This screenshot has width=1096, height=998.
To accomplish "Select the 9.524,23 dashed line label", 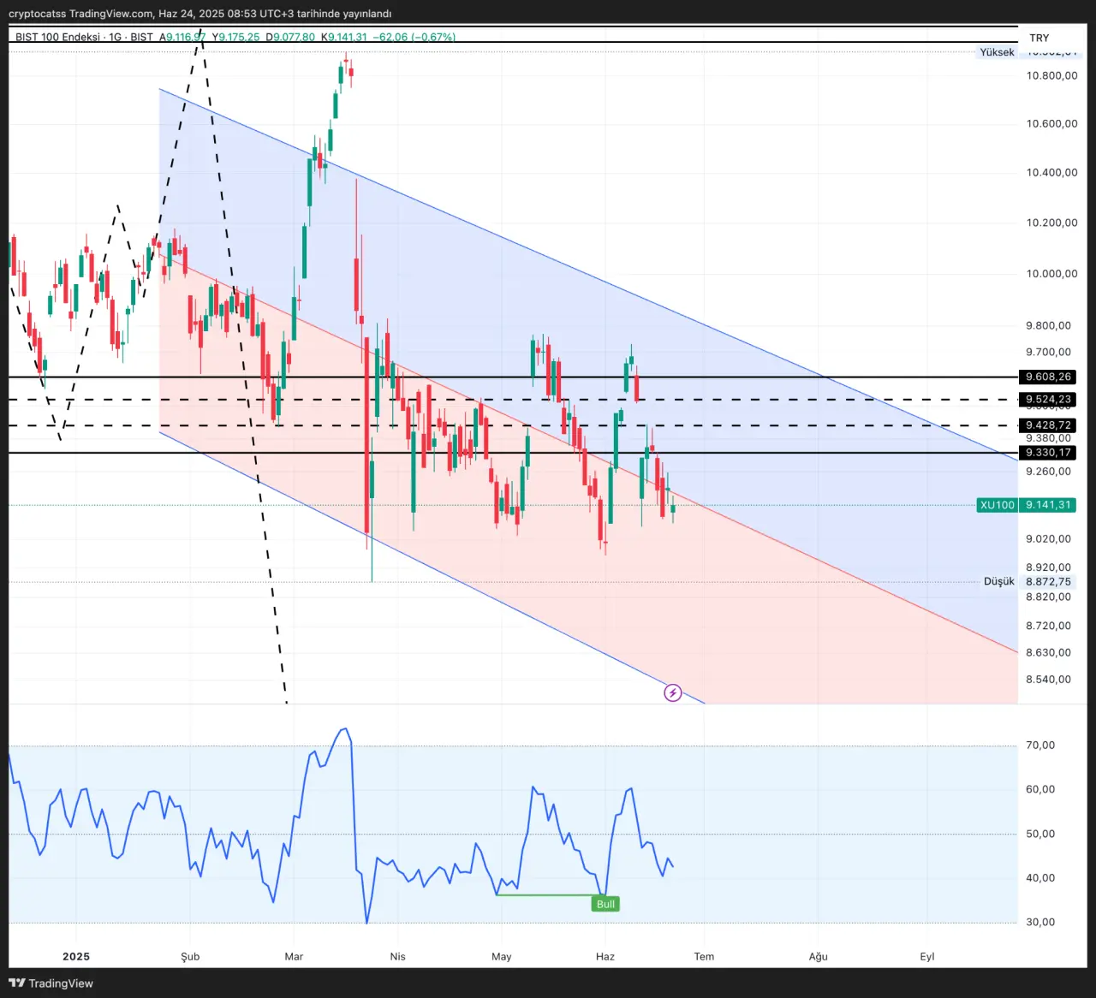I will (1048, 400).
